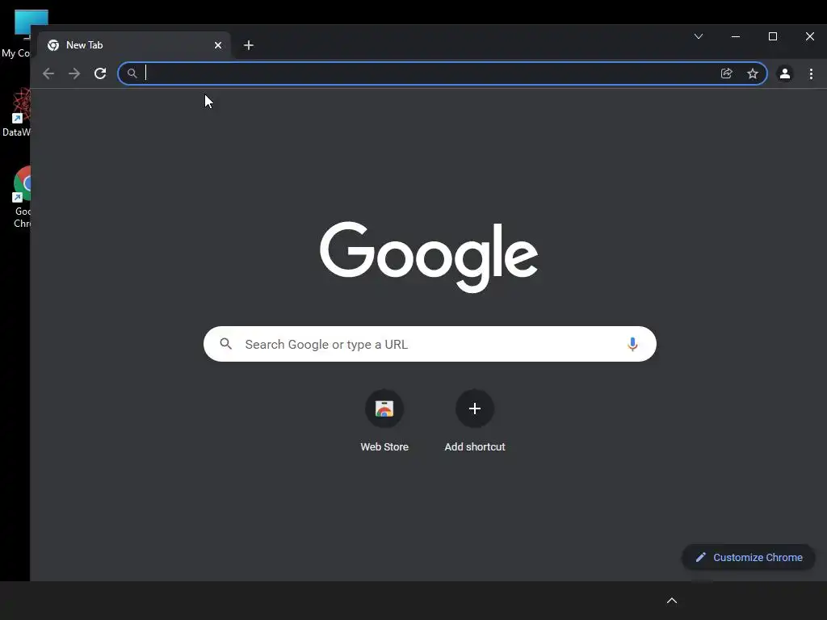Open a new tab with the plus button
The height and width of the screenshot is (620, 827).
[x=249, y=45]
